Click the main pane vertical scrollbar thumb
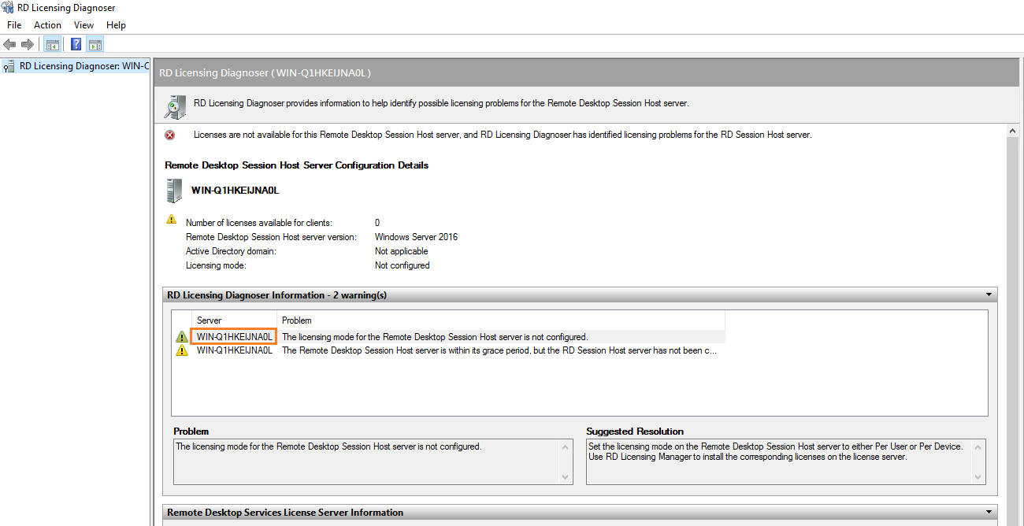1024x526 pixels. [x=1012, y=331]
